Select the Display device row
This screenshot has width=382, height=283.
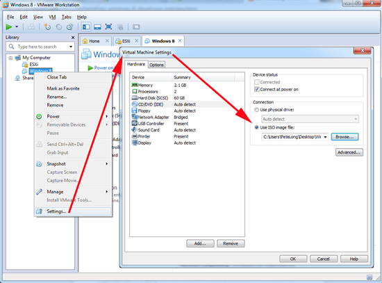(x=183, y=143)
